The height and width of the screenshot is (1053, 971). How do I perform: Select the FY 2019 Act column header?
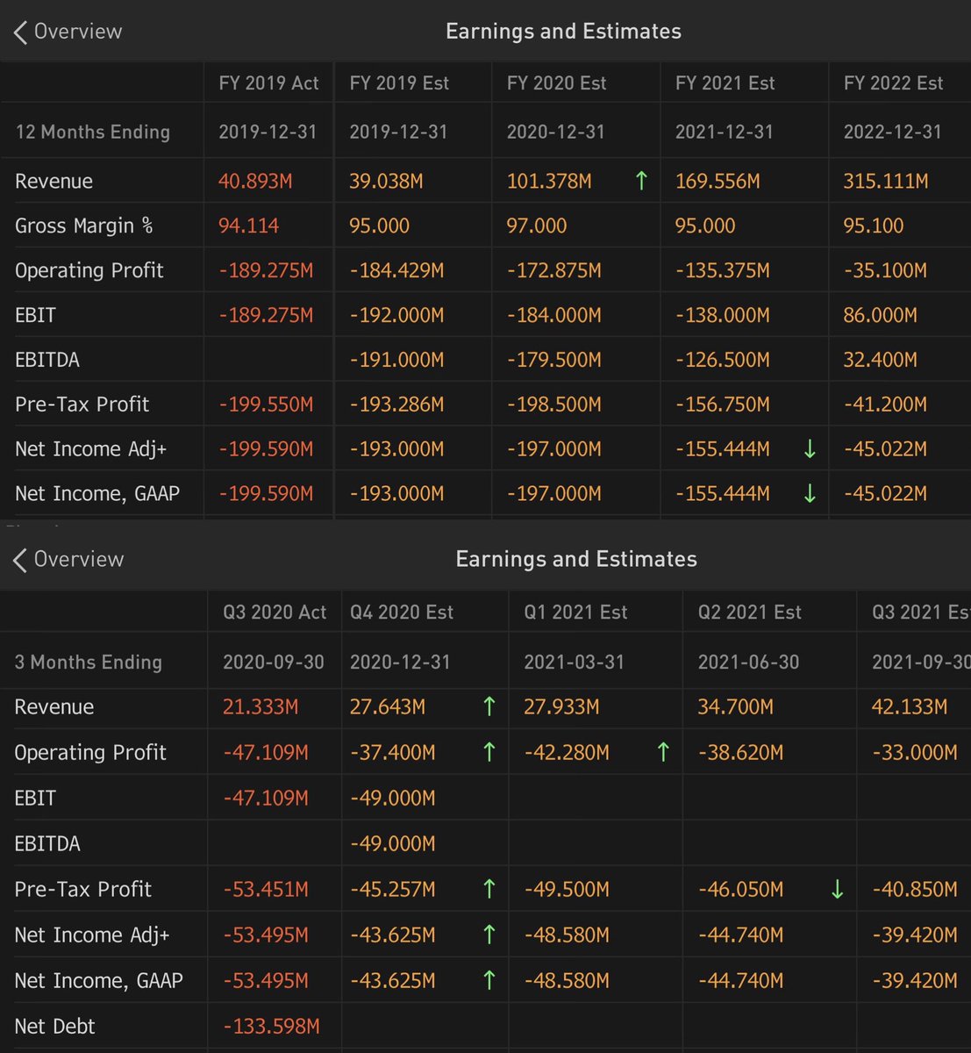point(268,83)
